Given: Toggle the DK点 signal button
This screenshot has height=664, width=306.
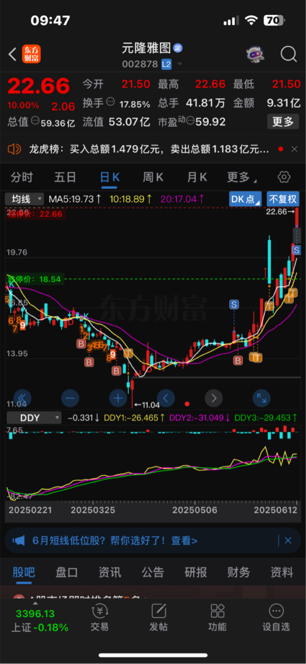Looking at the screenshot, I should [245, 199].
